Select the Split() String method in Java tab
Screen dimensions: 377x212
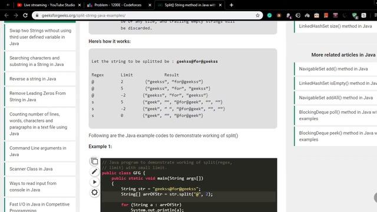tap(190, 5)
